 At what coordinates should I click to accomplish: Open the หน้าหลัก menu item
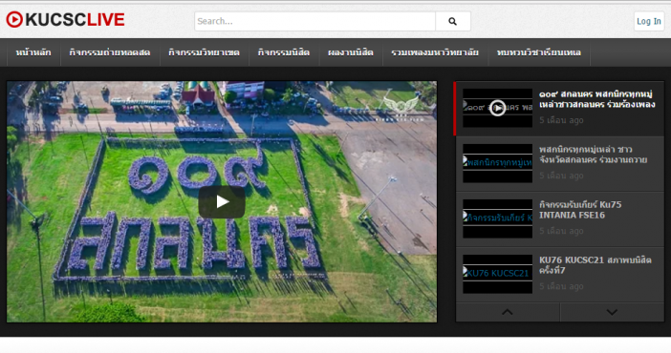click(33, 52)
